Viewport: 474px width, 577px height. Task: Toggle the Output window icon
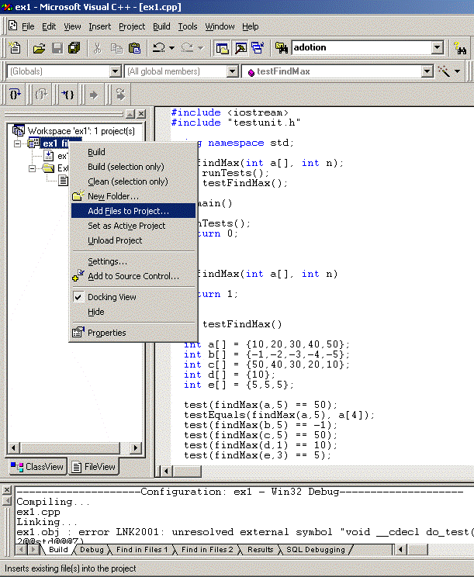(240, 48)
